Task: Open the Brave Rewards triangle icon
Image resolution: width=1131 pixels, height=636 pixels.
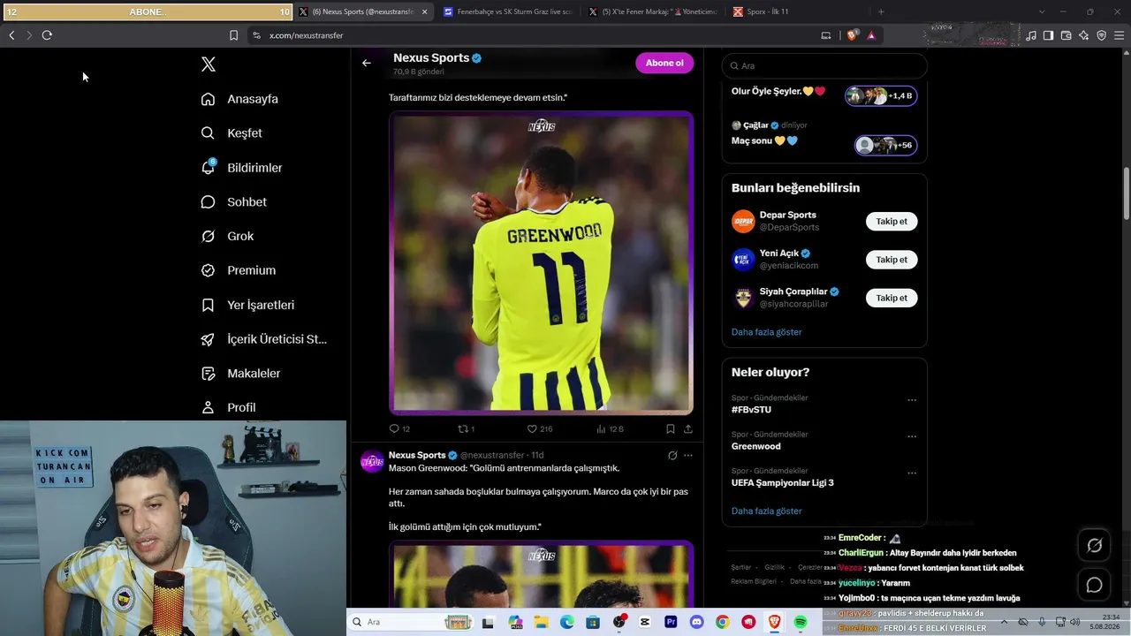Action: (x=871, y=35)
